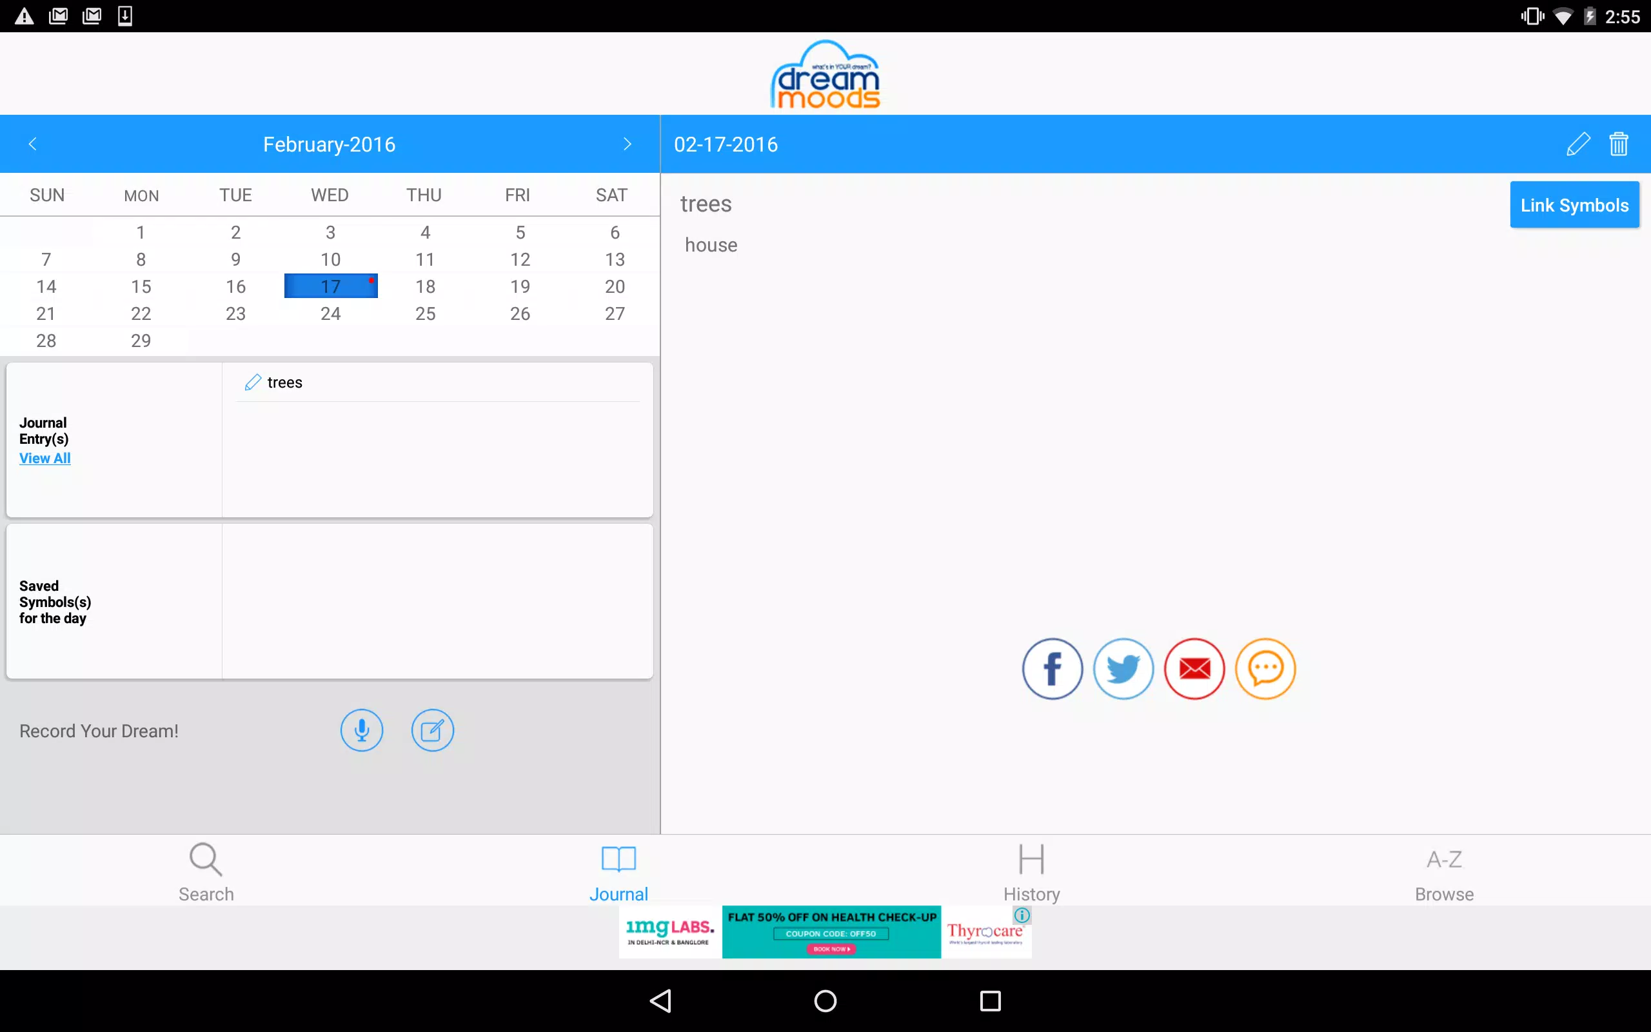Image resolution: width=1651 pixels, height=1032 pixels.
Task: Select February 22 in calendar
Action: [x=141, y=313]
